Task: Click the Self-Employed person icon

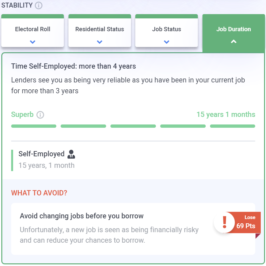Action: tap(71, 154)
